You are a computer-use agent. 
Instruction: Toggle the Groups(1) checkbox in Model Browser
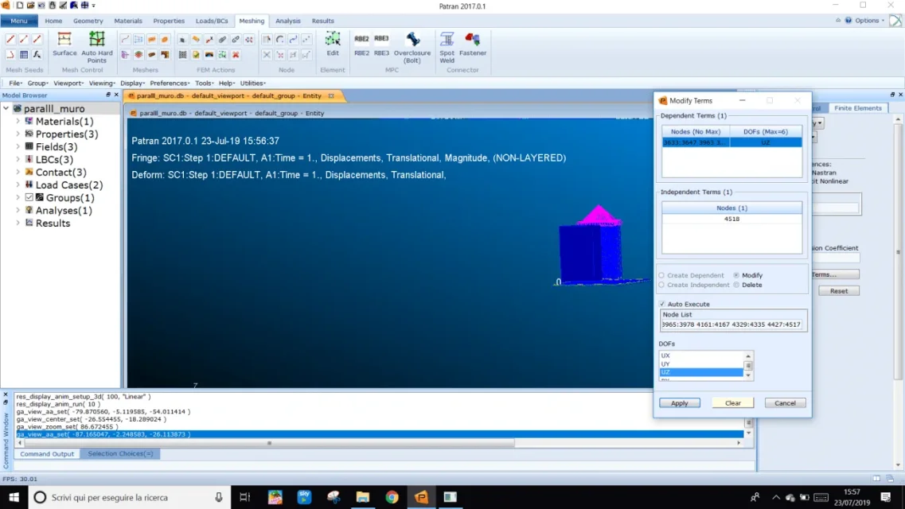[29, 198]
